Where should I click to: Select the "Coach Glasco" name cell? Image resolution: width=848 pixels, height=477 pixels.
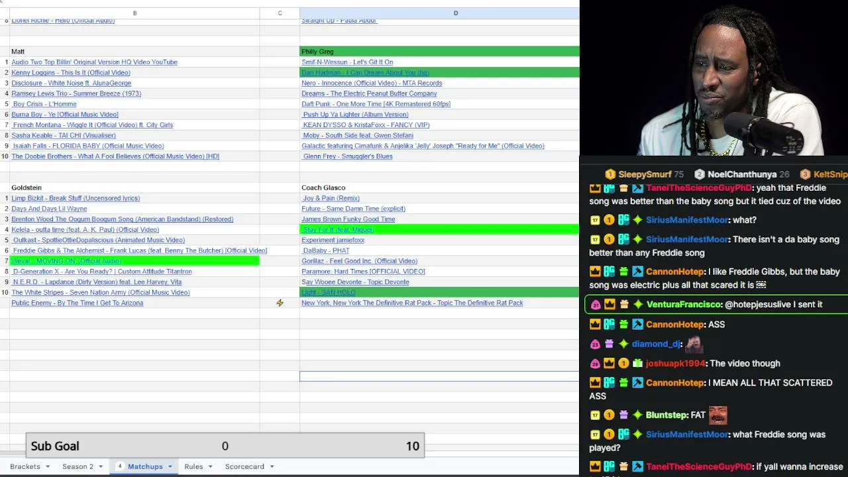point(439,188)
